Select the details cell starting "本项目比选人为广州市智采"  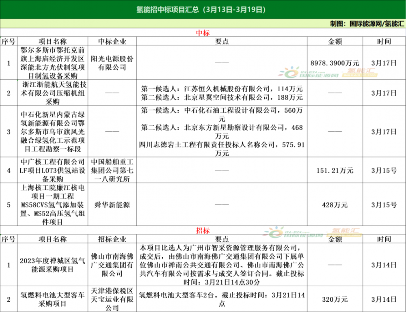(222, 265)
